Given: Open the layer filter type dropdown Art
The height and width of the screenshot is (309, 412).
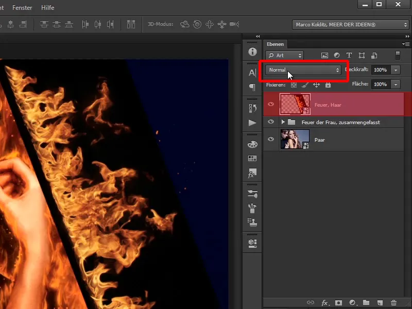Looking at the screenshot, I should tap(285, 56).
